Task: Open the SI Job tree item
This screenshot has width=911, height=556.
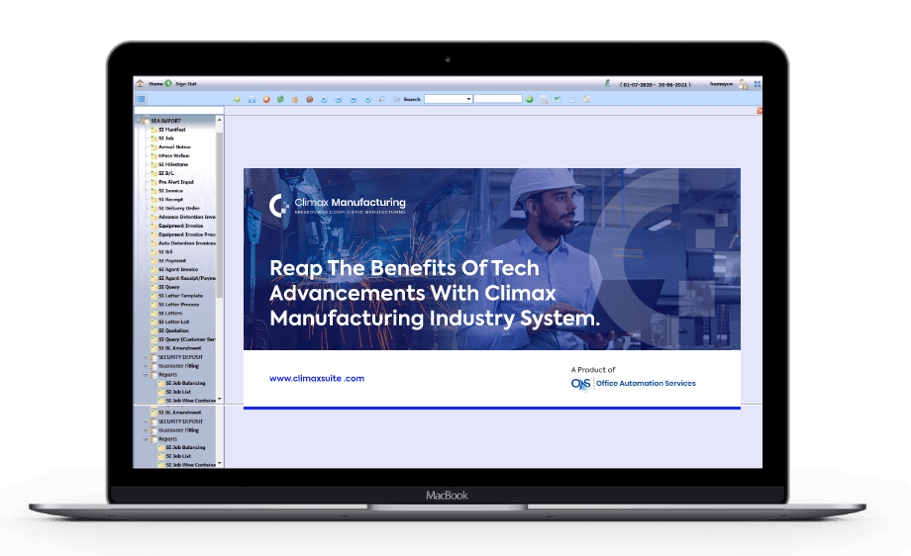Action: pos(166,139)
